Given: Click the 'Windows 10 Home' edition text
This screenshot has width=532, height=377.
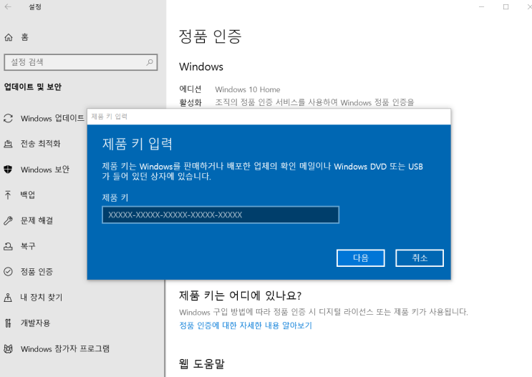Looking at the screenshot, I should [x=248, y=89].
